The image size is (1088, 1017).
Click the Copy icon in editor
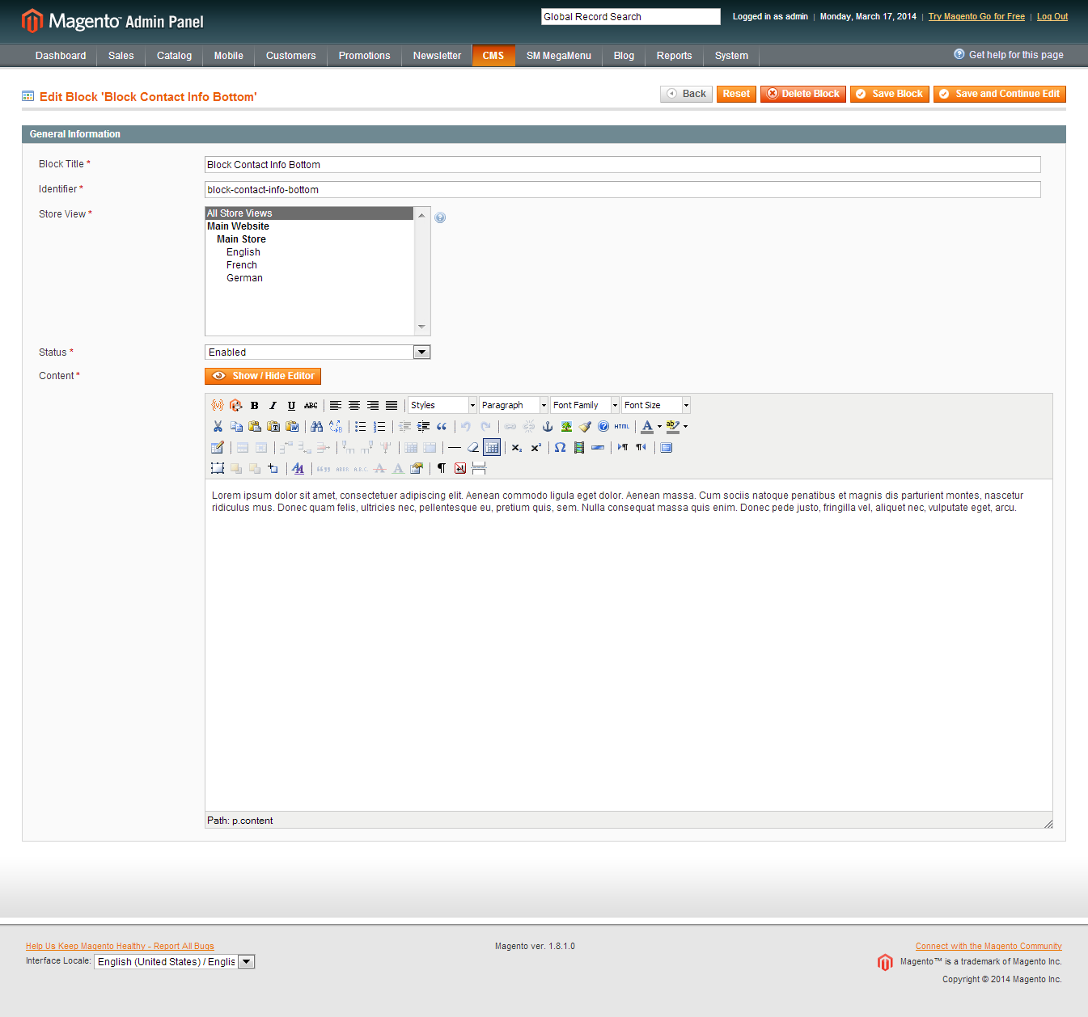(236, 426)
